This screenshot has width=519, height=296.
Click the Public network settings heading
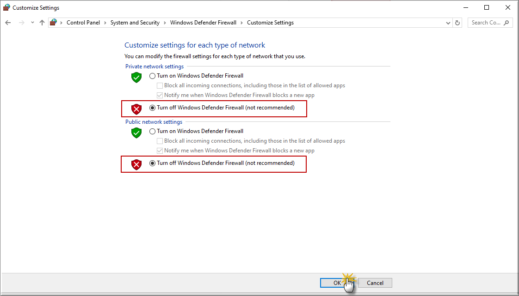[x=154, y=122]
